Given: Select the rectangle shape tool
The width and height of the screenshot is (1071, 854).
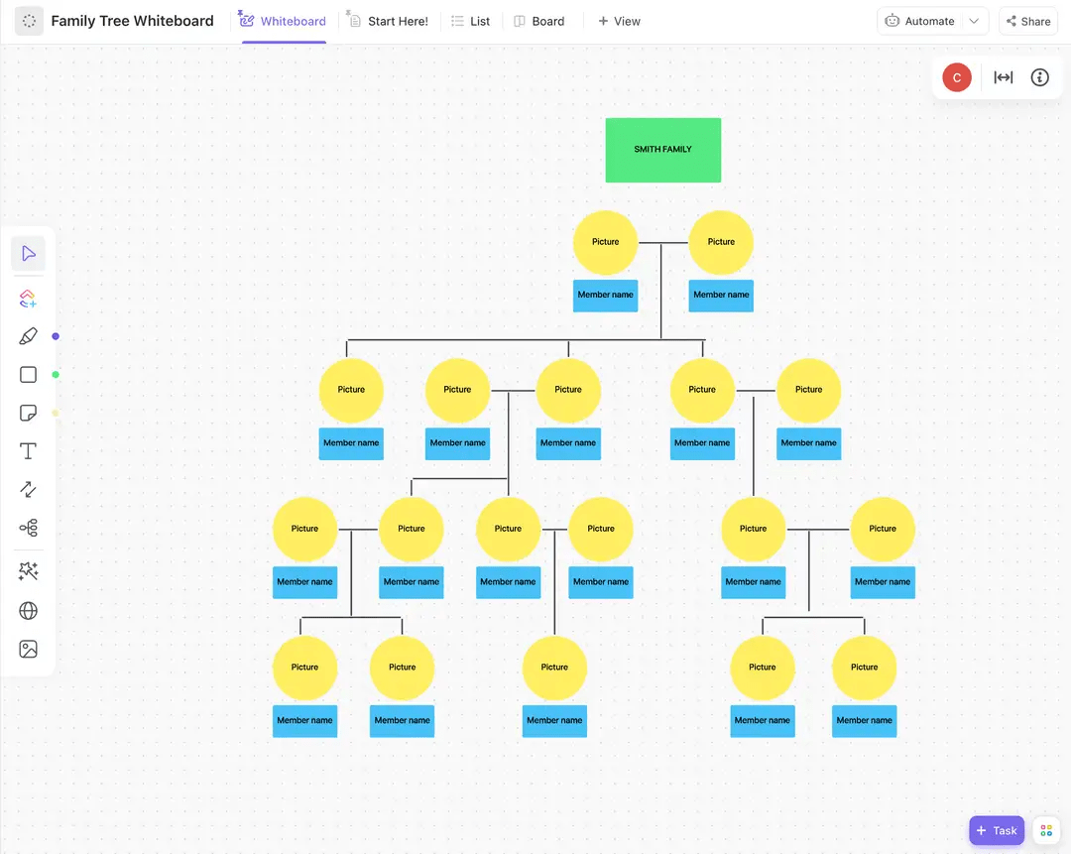Looking at the screenshot, I should pyautogui.click(x=28, y=374).
